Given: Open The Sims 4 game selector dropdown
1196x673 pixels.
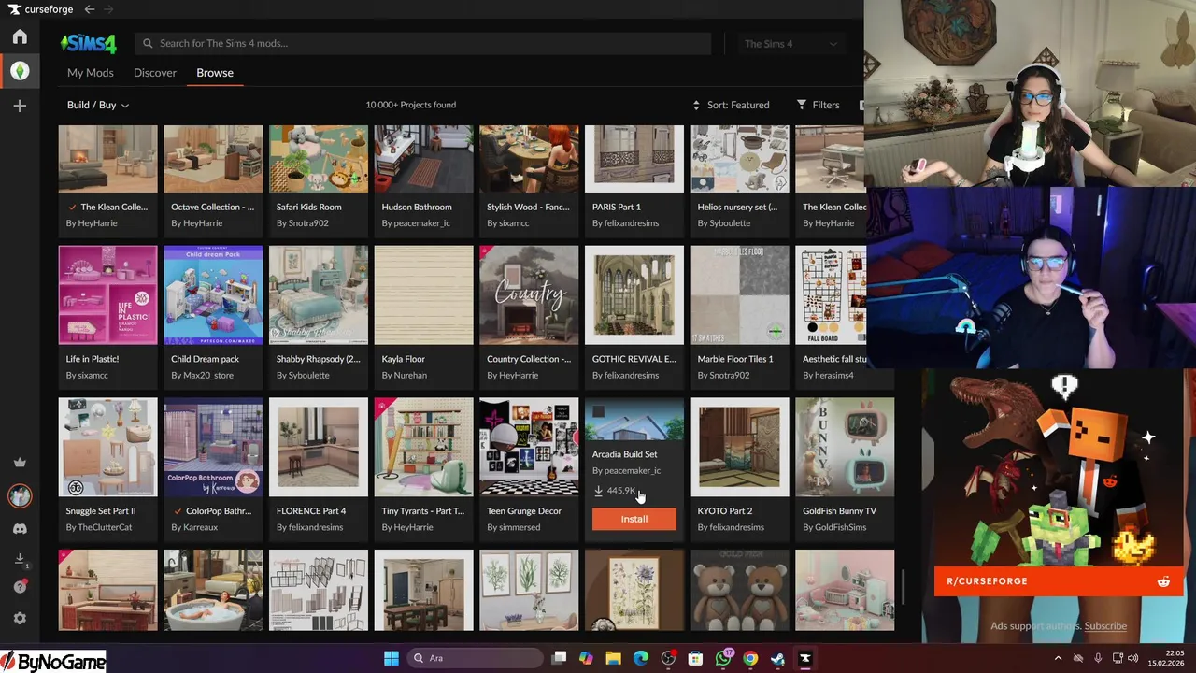Looking at the screenshot, I should pos(790,43).
